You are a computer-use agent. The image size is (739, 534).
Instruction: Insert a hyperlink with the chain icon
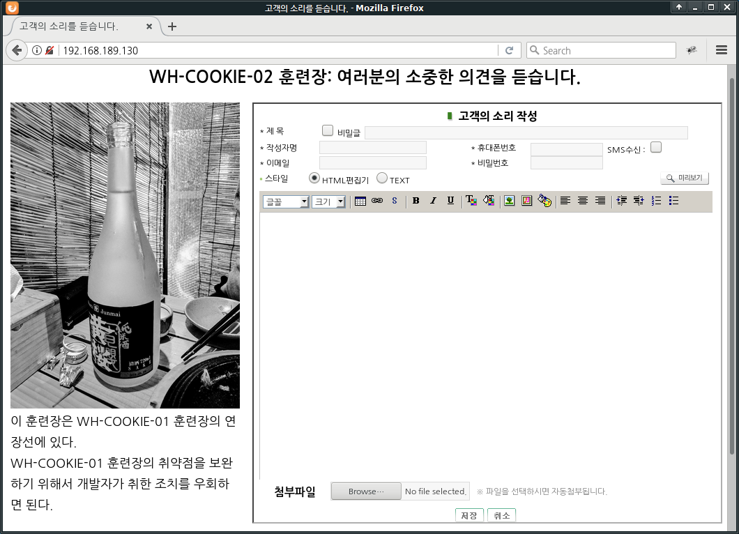pos(377,201)
